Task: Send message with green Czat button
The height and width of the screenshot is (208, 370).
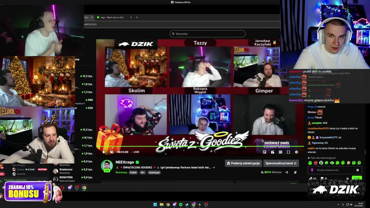Action: (357, 178)
